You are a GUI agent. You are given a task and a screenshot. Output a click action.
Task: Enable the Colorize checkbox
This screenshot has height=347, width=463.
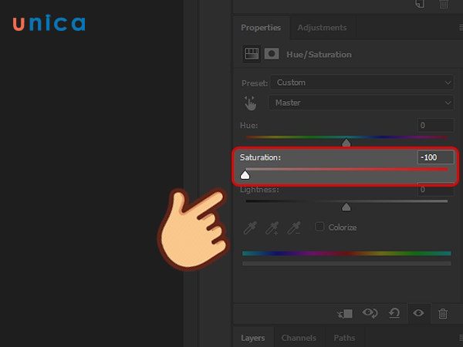(319, 227)
